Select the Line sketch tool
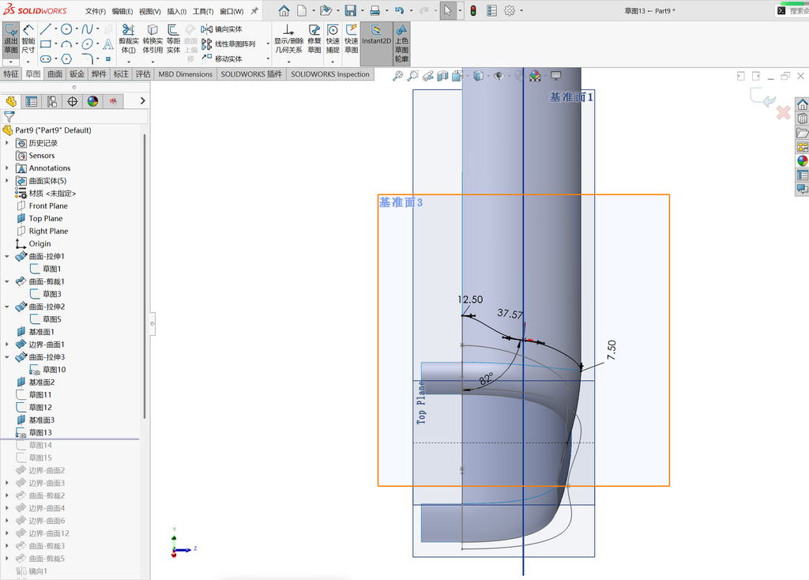The image size is (809, 580). (45, 29)
